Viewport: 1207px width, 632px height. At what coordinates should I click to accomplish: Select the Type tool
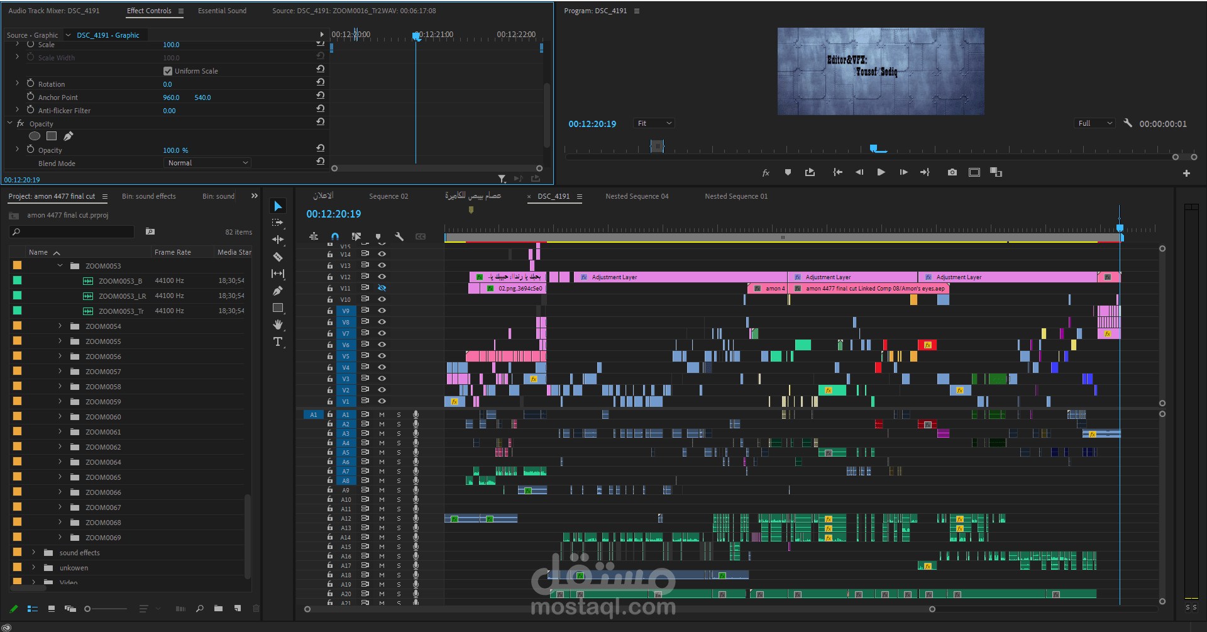277,341
